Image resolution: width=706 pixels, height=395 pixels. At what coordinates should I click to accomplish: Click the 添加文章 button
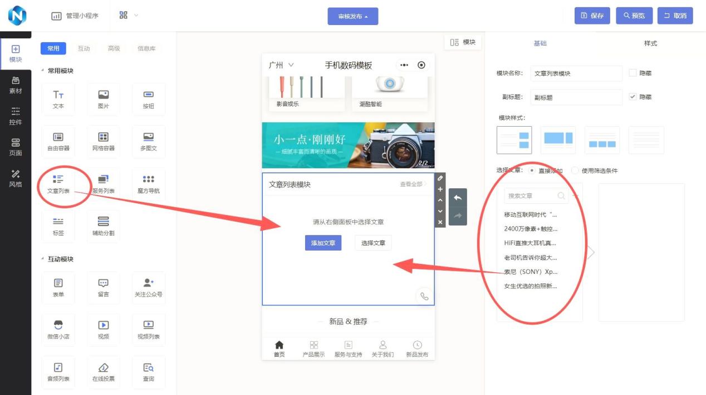click(323, 243)
